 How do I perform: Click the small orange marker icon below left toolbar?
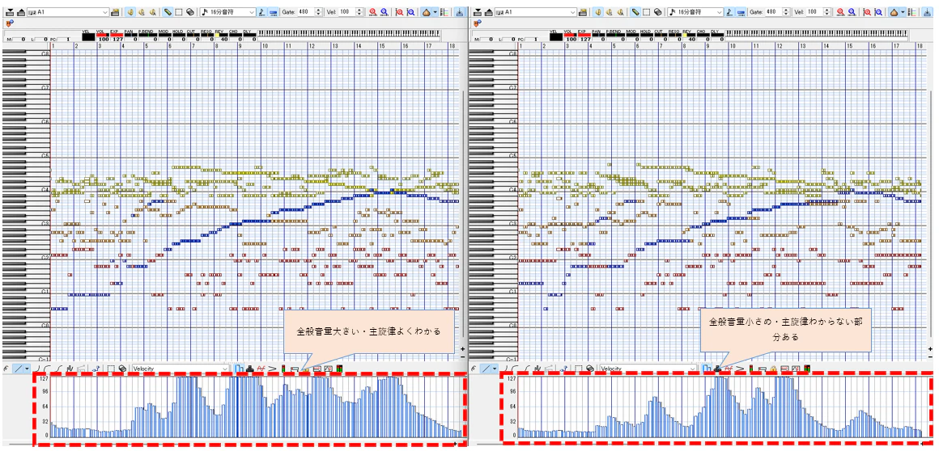pyautogui.click(x=9, y=23)
